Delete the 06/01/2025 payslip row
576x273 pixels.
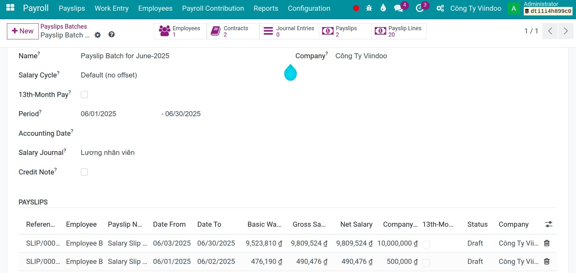[547, 261]
